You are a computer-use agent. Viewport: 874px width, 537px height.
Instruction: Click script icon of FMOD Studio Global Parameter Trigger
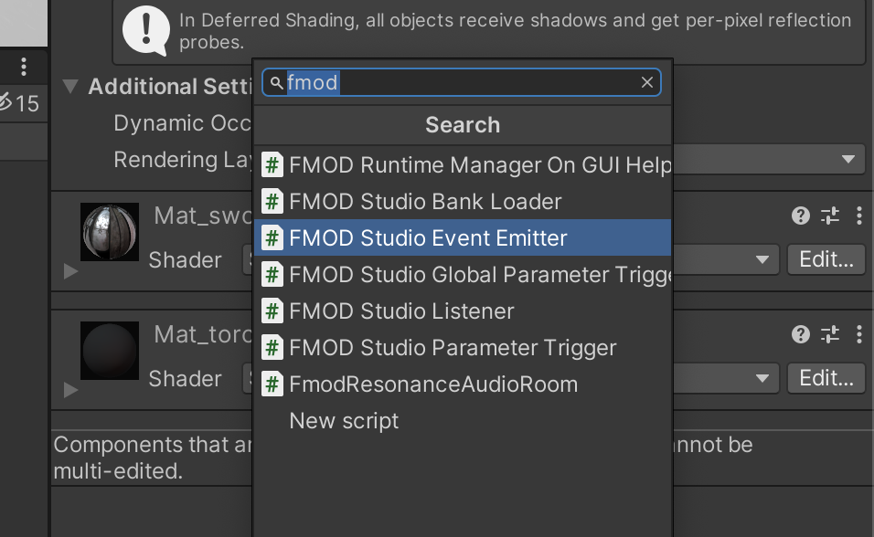[272, 275]
